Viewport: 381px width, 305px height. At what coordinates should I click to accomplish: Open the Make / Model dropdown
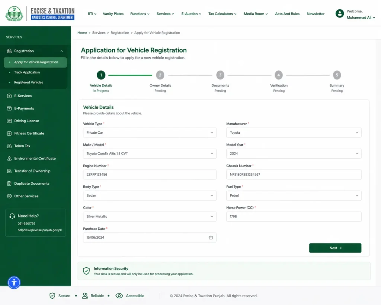(150, 154)
